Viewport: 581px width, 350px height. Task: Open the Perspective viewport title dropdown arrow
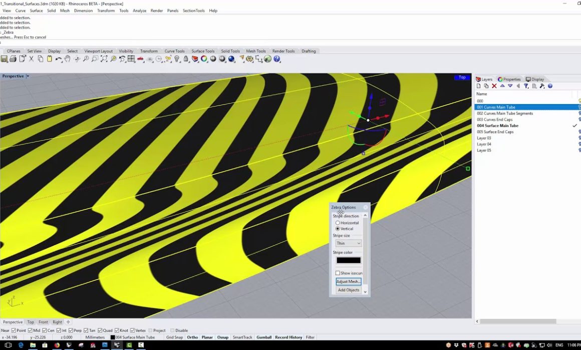click(x=28, y=76)
